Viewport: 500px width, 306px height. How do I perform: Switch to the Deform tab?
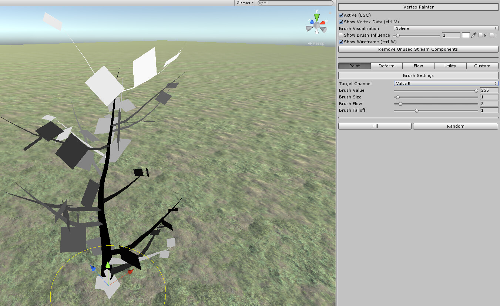(x=386, y=66)
